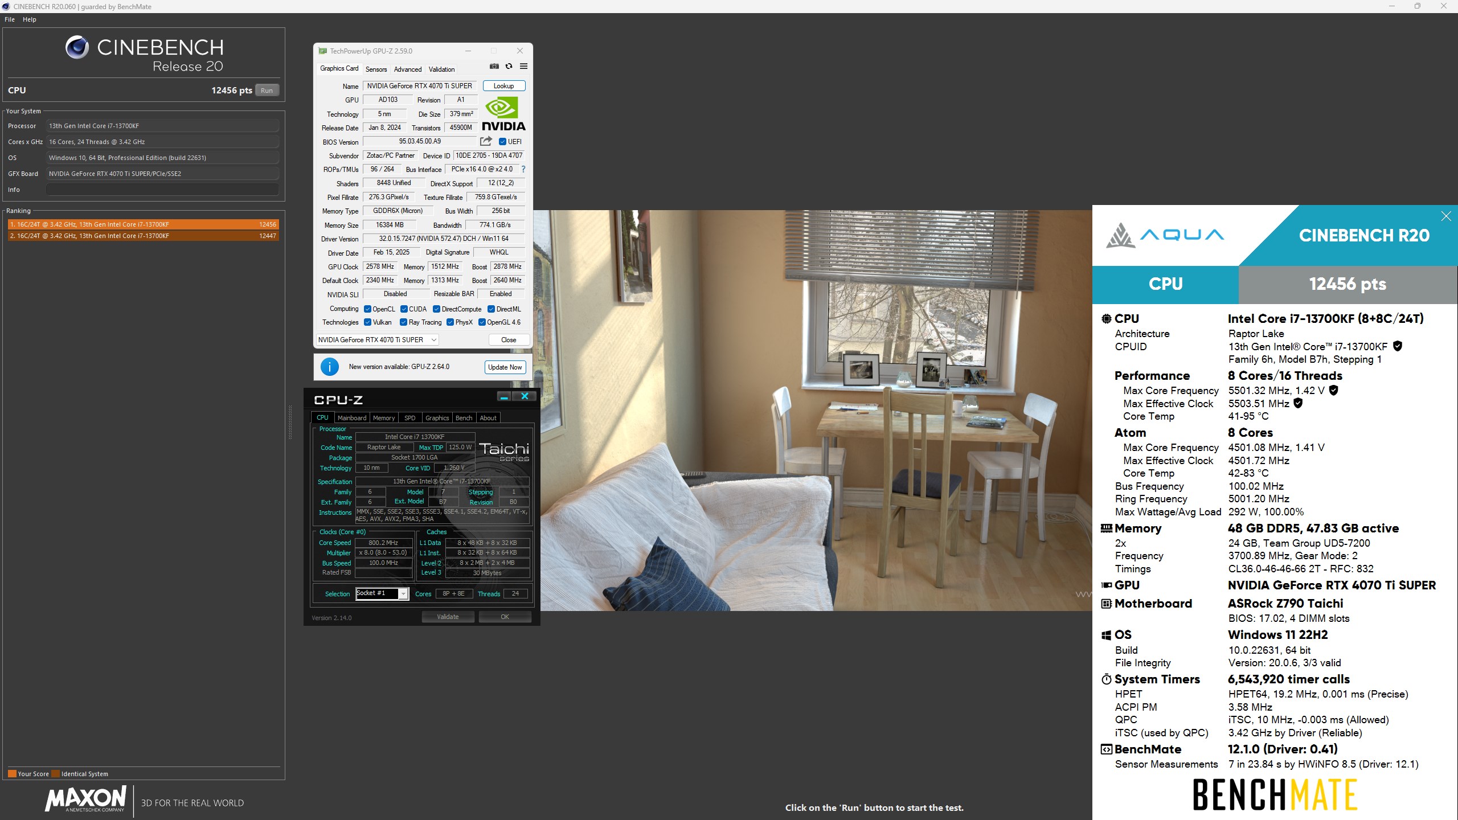The image size is (1458, 820).
Task: Toggle the PhysX checkbox
Action: [x=450, y=322]
